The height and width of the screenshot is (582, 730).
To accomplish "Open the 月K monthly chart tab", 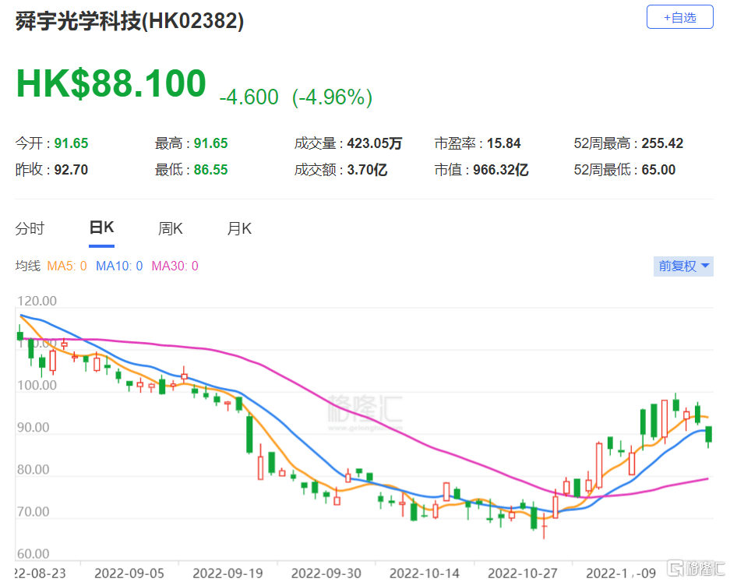I will [x=239, y=228].
